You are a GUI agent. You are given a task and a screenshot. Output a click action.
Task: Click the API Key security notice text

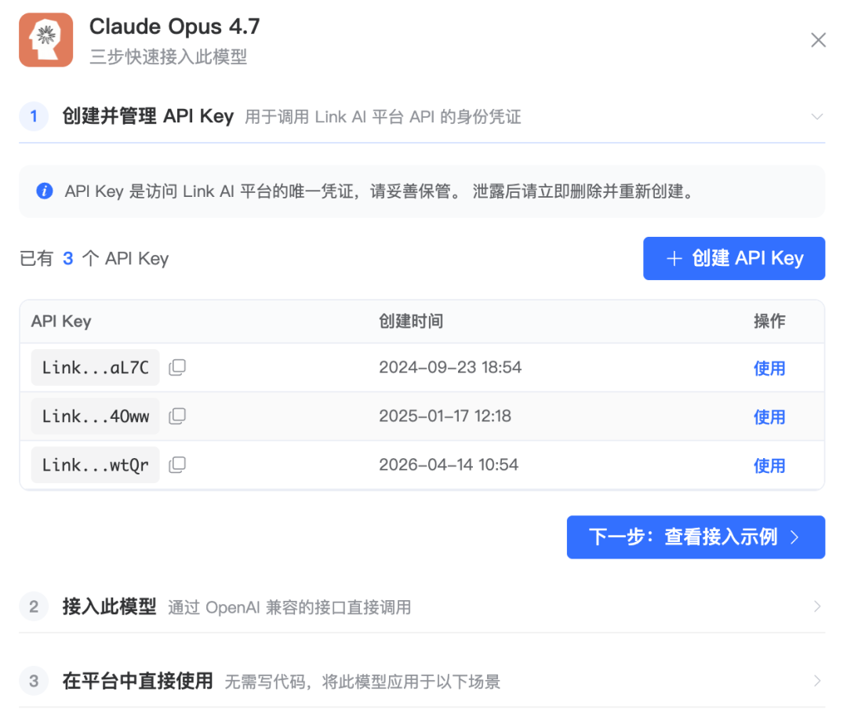pyautogui.click(x=380, y=191)
